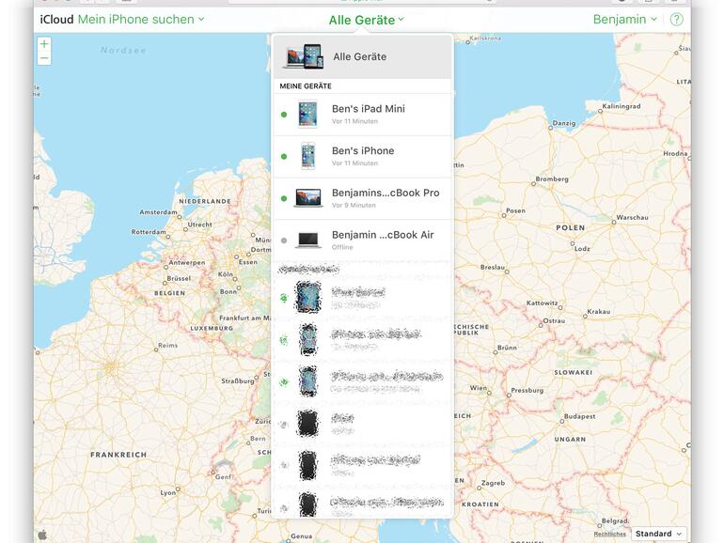Click the Danzig city label on map
This screenshot has width=724, height=543.
coord(564,123)
